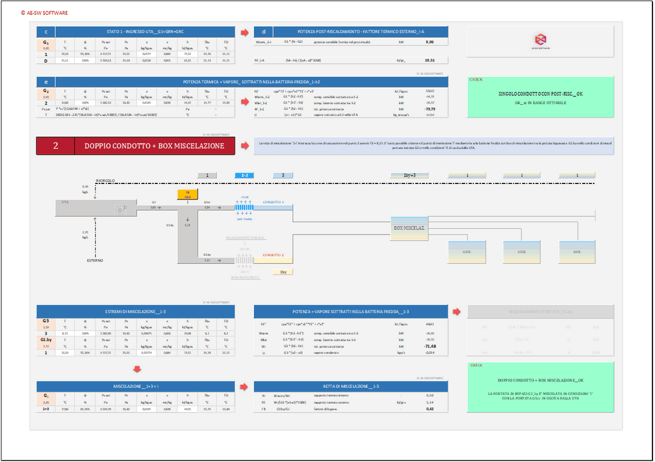Click the blue cooling coil batt. fredda symbol

244,208
